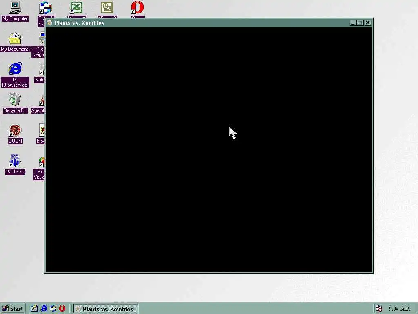Select the Excel shortcut on the desktop

pyautogui.click(x=76, y=8)
